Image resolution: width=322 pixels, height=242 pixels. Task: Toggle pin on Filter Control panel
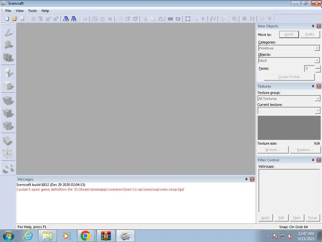tap(313, 160)
